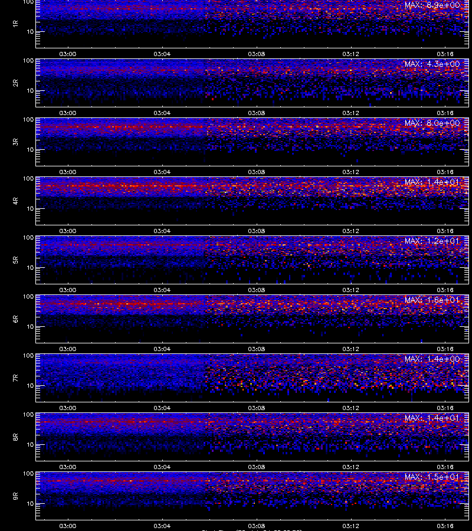Image resolution: width=472 pixels, height=531 pixels.
Task: Click the 03:12 tick label below panel 6R
Action: click(351, 349)
